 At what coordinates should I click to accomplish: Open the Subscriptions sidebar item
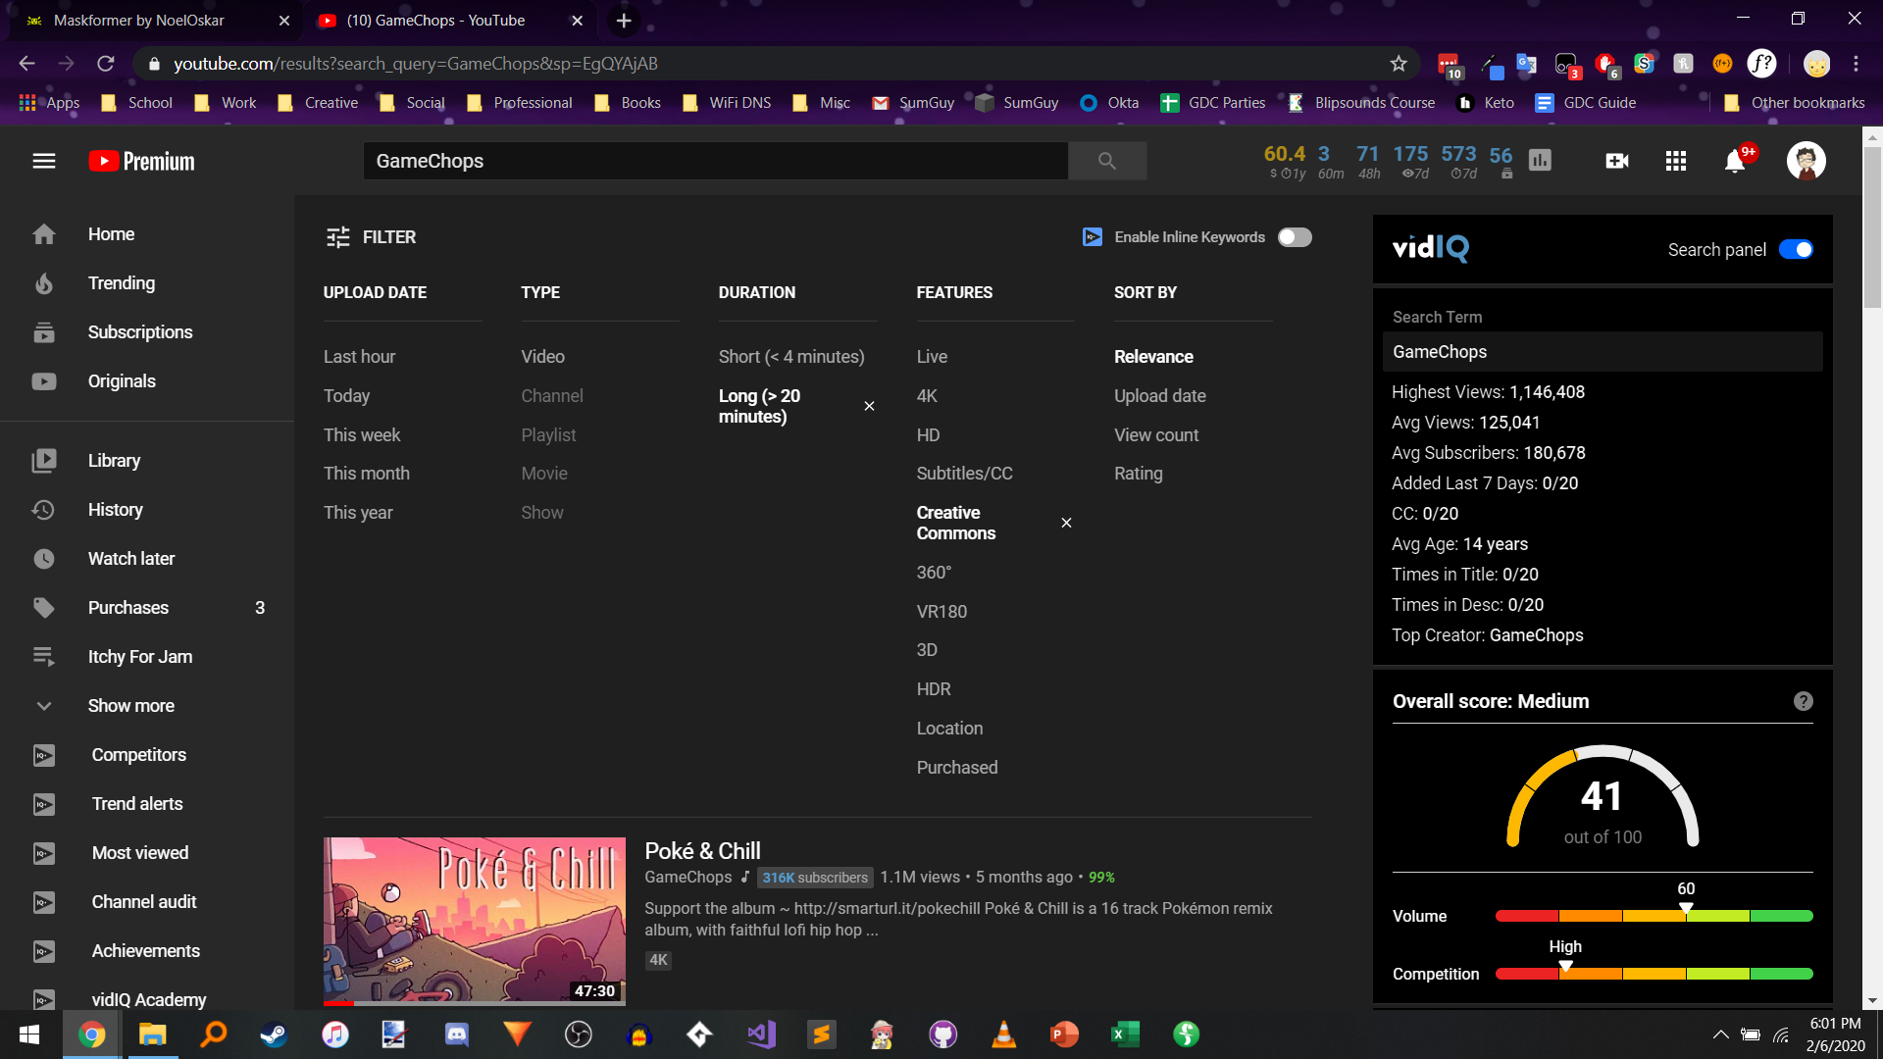tap(147, 332)
